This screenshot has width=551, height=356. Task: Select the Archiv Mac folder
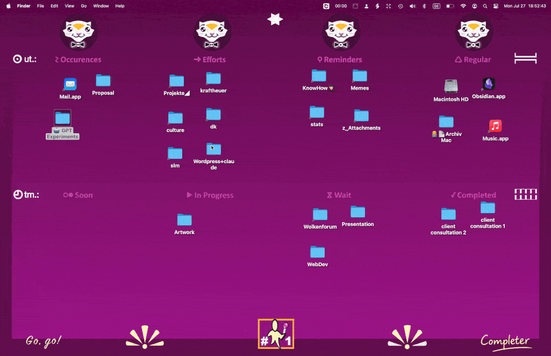[446, 122]
